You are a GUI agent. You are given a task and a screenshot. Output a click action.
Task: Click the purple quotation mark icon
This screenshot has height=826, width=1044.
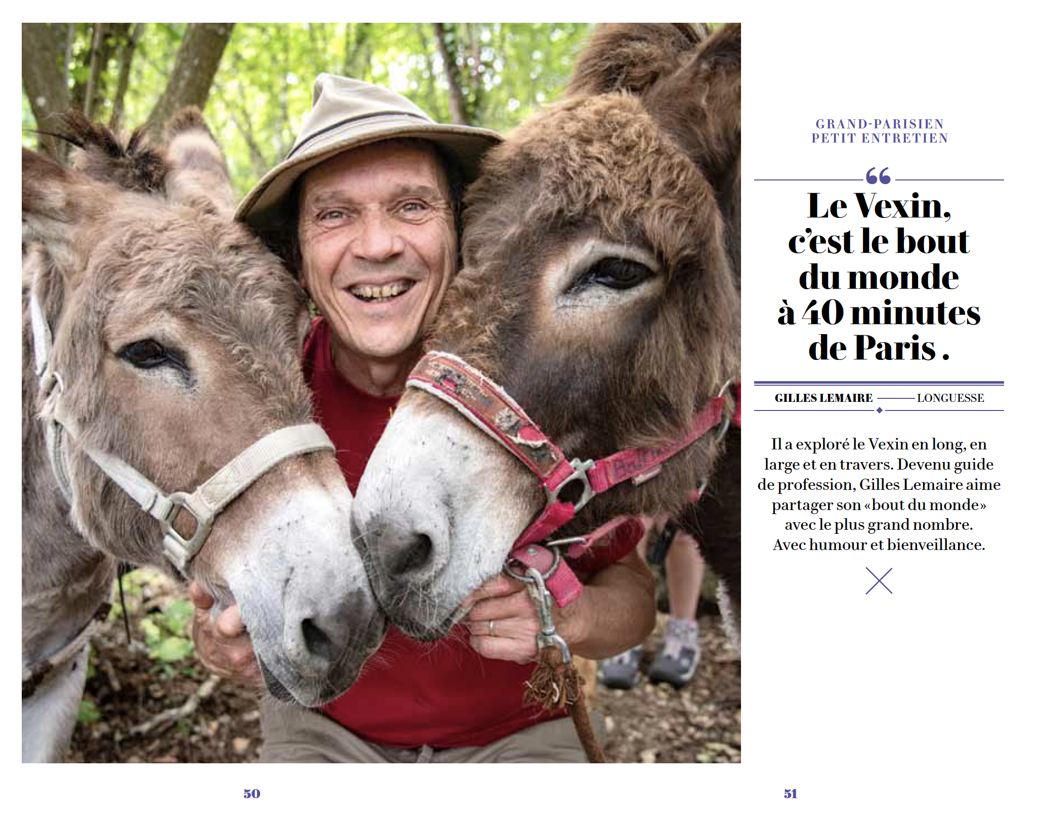pyautogui.click(x=878, y=176)
